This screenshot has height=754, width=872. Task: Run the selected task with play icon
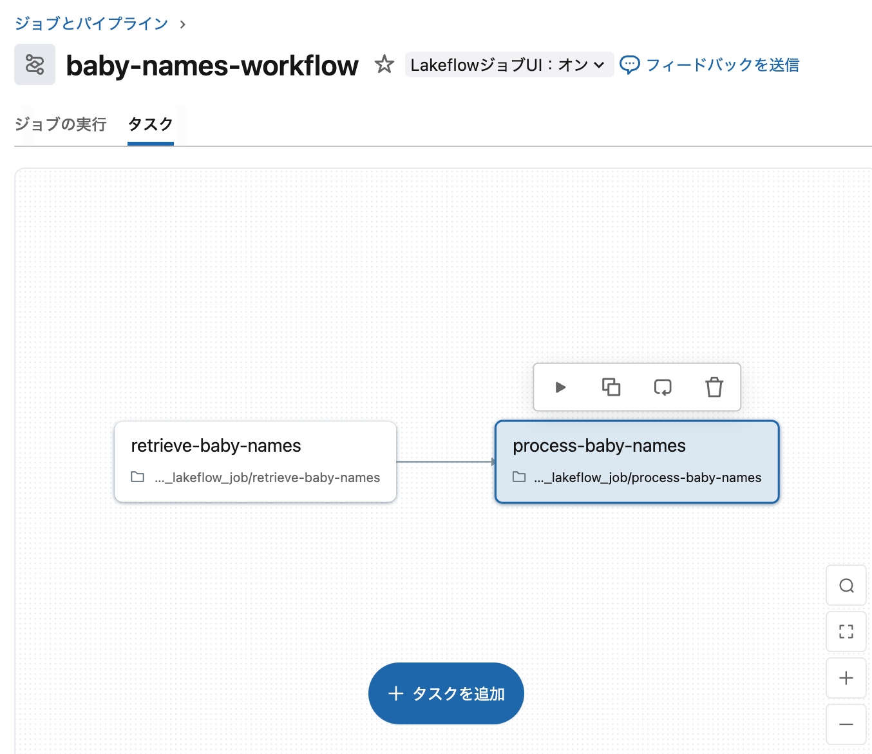pyautogui.click(x=560, y=387)
